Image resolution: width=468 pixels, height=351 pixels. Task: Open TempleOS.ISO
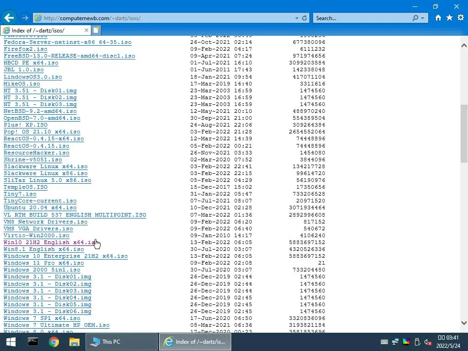tap(26, 187)
